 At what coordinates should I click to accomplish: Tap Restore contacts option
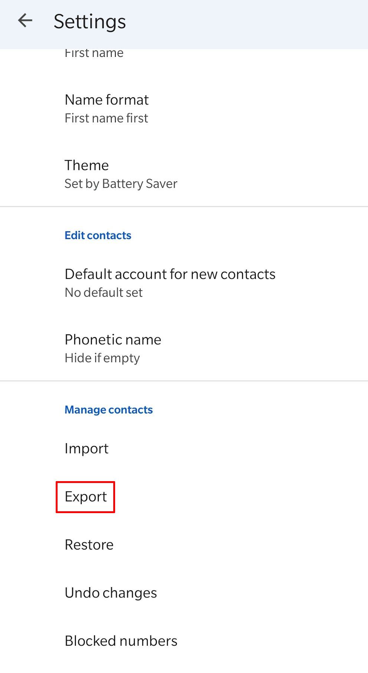point(89,545)
